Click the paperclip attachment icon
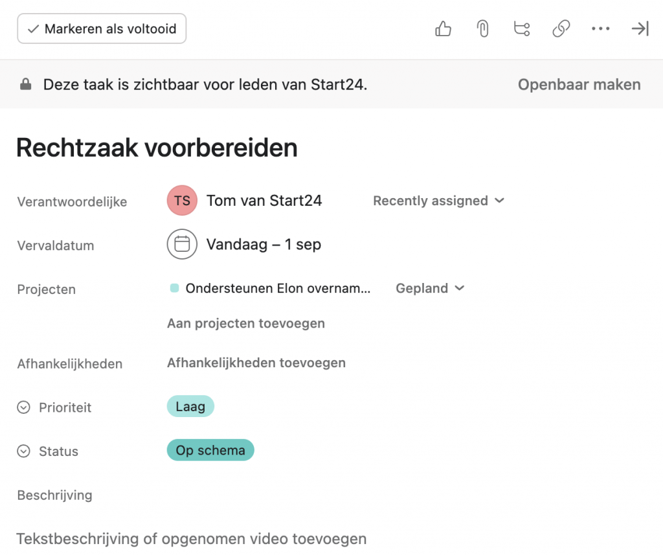663x555 pixels. (x=482, y=29)
